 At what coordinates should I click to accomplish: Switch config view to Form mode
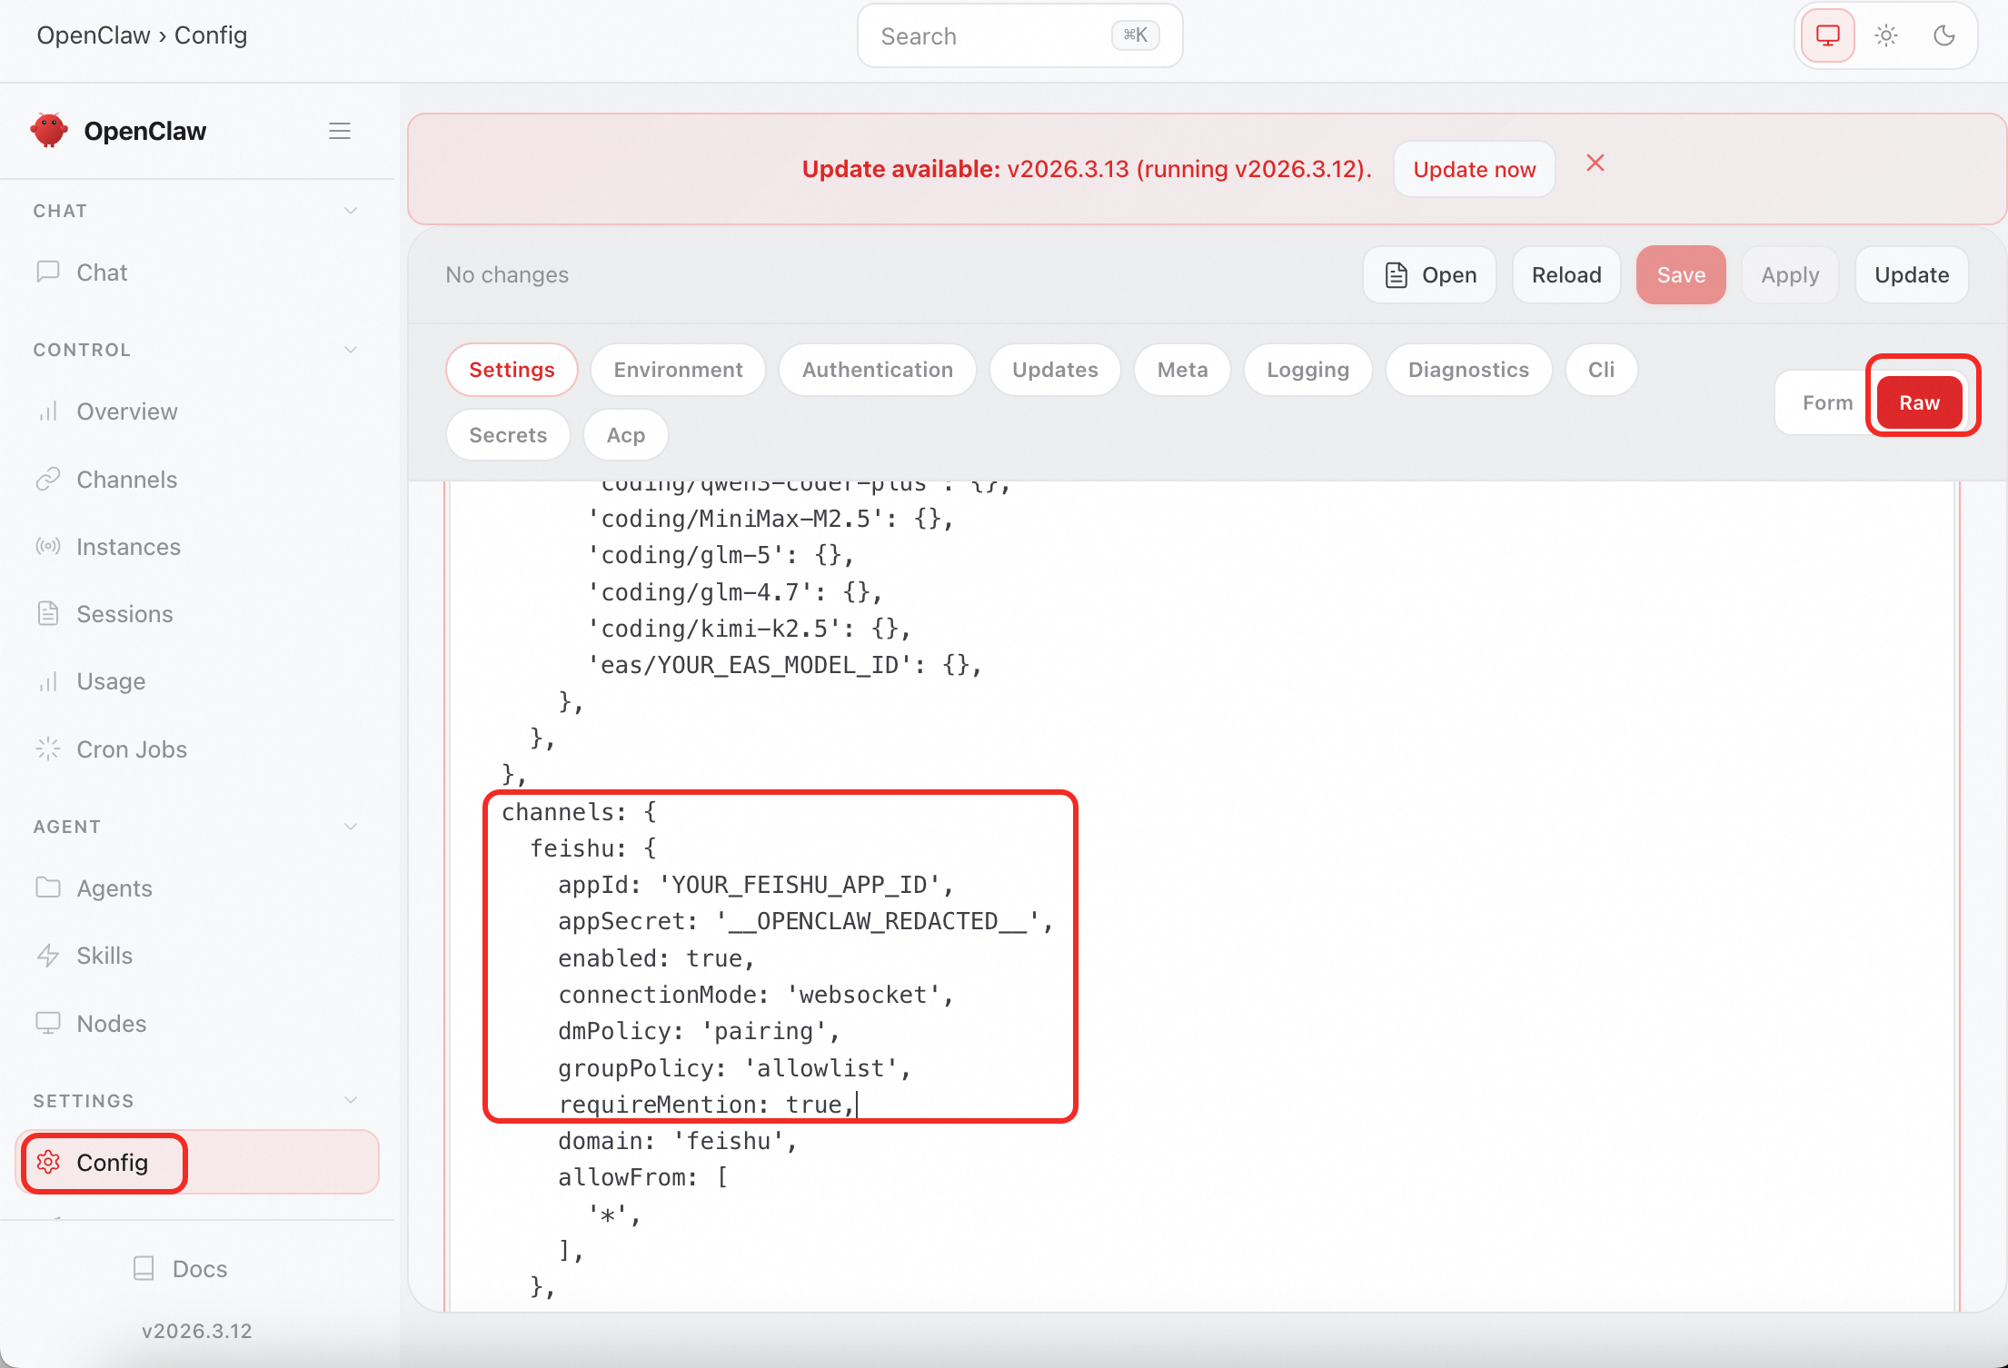(x=1827, y=402)
